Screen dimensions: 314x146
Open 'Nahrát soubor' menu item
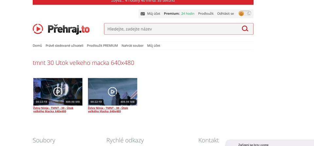tap(132, 46)
